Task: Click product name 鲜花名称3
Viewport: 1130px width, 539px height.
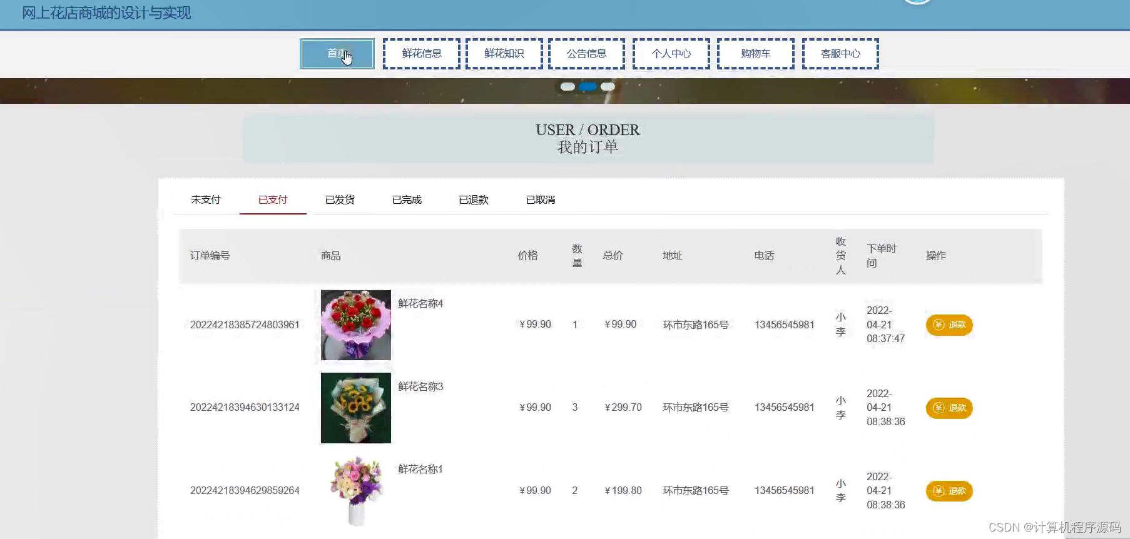Action: 420,387
